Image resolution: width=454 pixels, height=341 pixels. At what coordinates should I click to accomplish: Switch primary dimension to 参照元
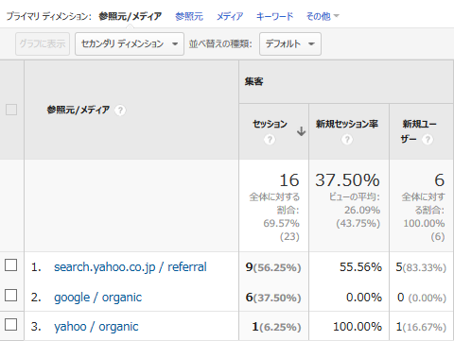[x=189, y=16]
